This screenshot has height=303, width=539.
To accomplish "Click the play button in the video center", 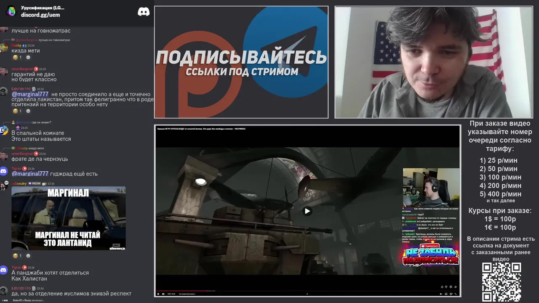I will tap(307, 211).
